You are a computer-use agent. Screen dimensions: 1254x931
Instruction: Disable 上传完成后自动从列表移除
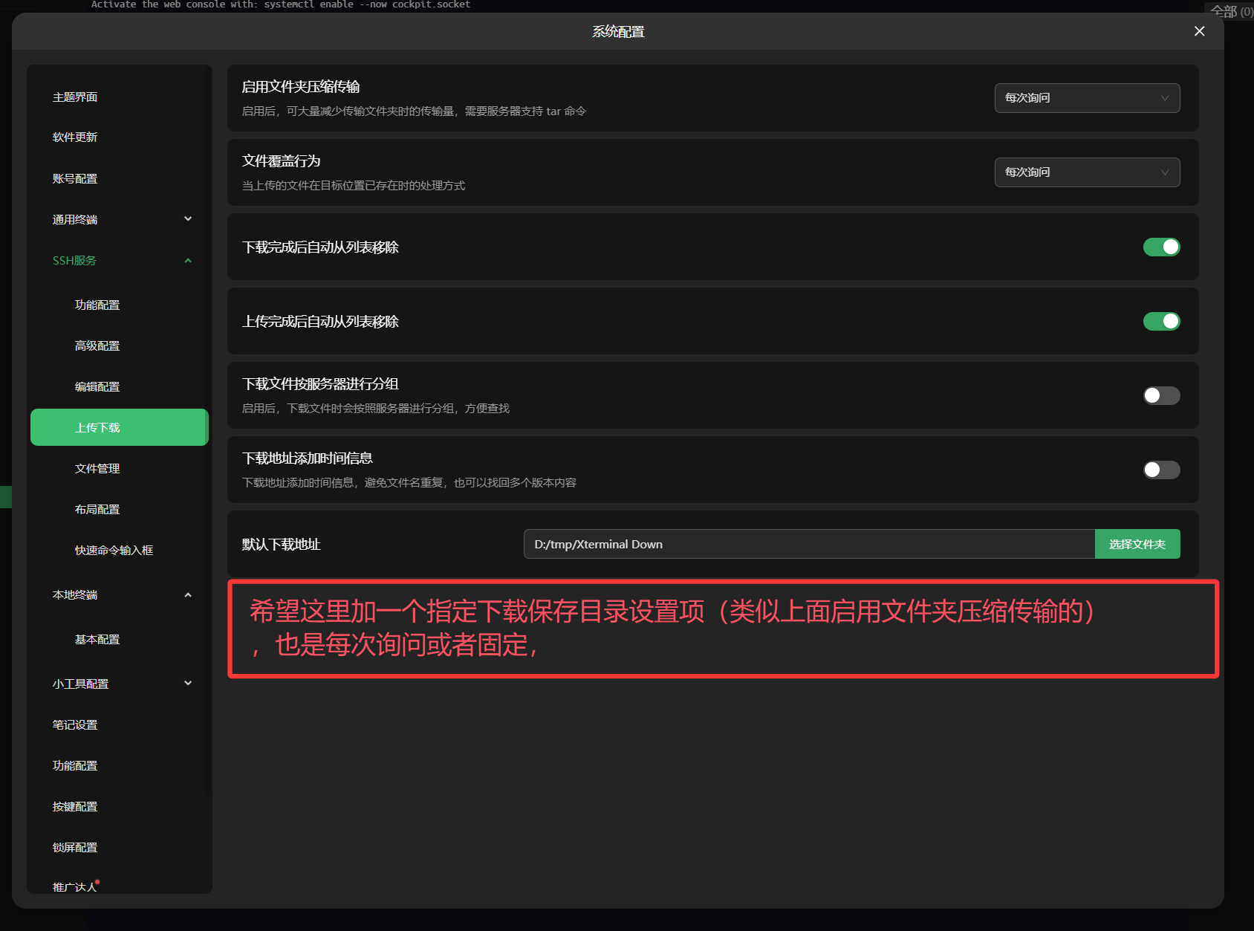(1161, 321)
